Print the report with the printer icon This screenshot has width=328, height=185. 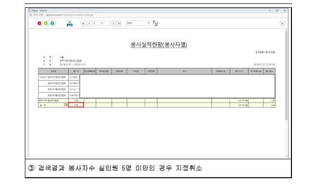point(70,23)
